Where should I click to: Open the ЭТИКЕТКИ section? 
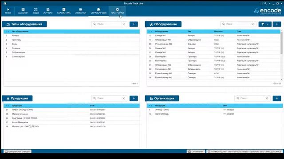click(x=81, y=11)
